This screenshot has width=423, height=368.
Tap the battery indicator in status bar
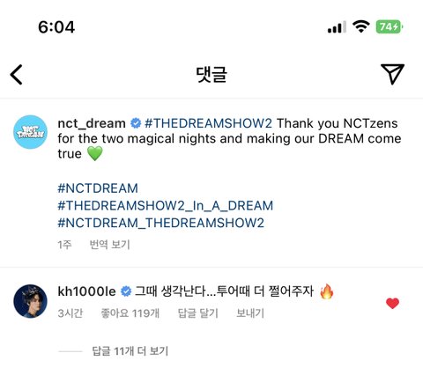390,27
